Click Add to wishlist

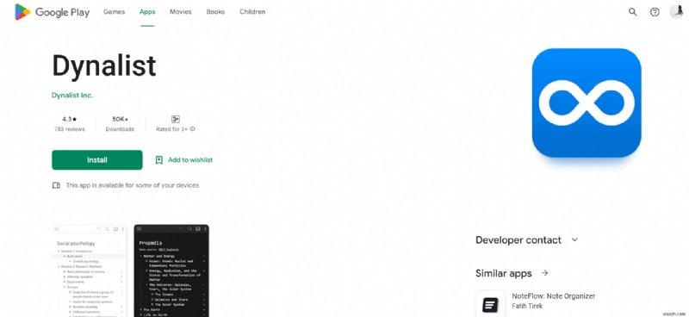click(190, 160)
